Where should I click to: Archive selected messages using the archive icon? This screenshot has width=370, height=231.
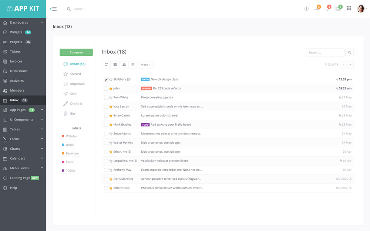coord(115,65)
